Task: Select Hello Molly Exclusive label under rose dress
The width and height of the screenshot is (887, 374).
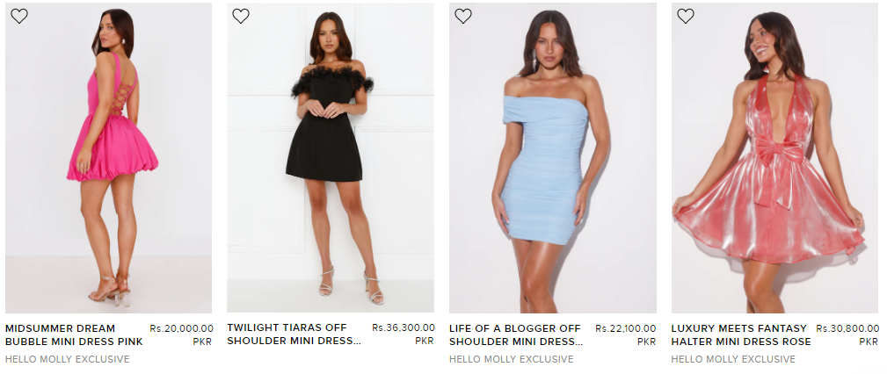Action: 733,359
